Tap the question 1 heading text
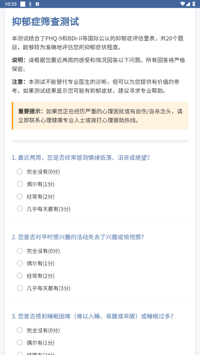The image size is (200, 355). (81, 158)
